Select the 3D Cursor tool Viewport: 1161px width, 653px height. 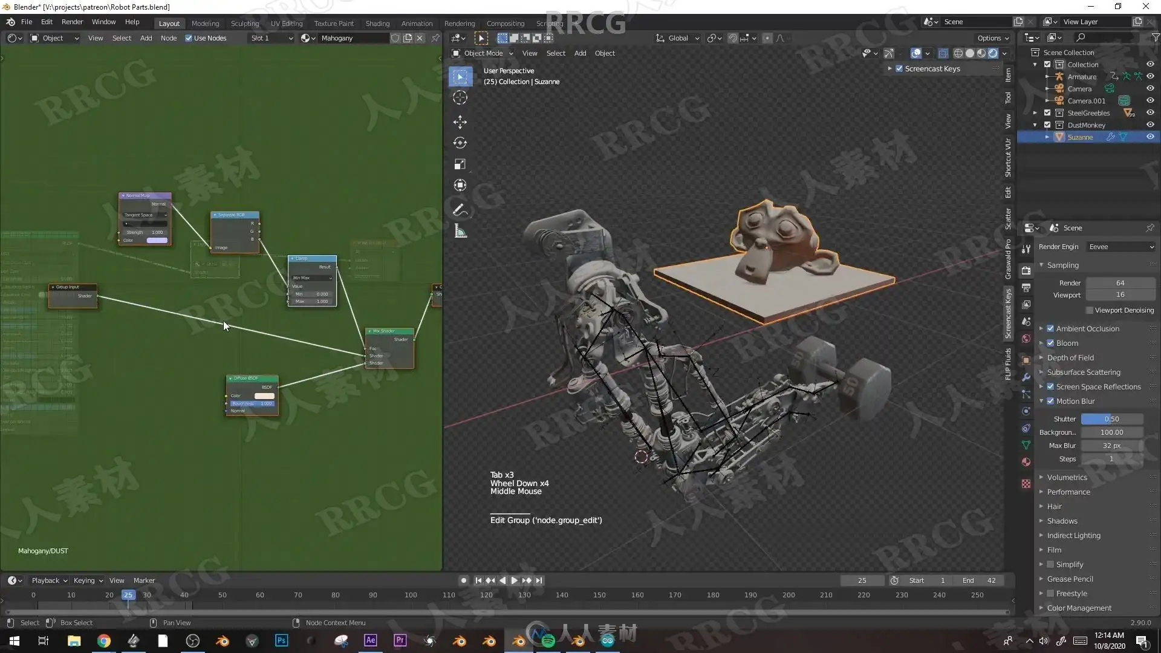[460, 98]
